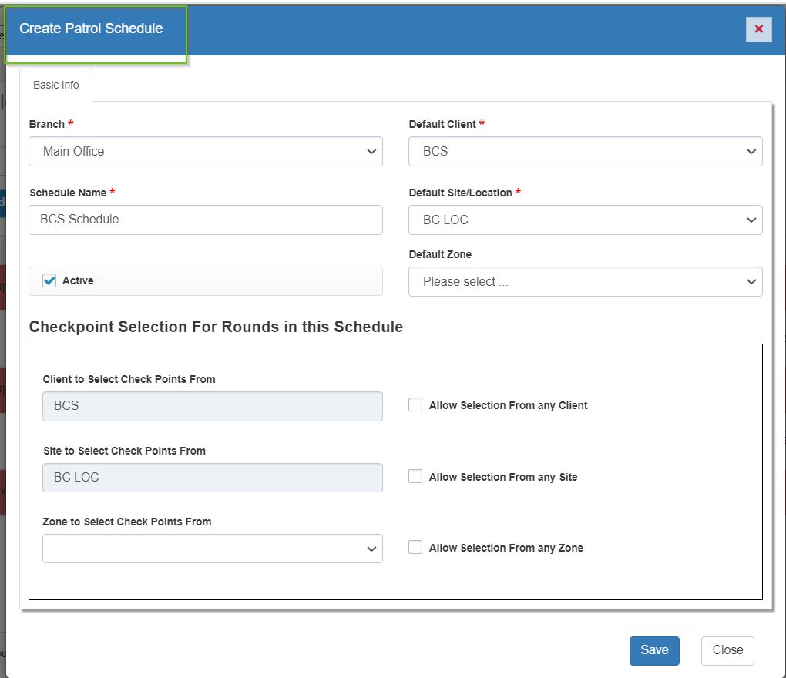Expand the Default Zone dropdown
The image size is (786, 678).
point(585,282)
